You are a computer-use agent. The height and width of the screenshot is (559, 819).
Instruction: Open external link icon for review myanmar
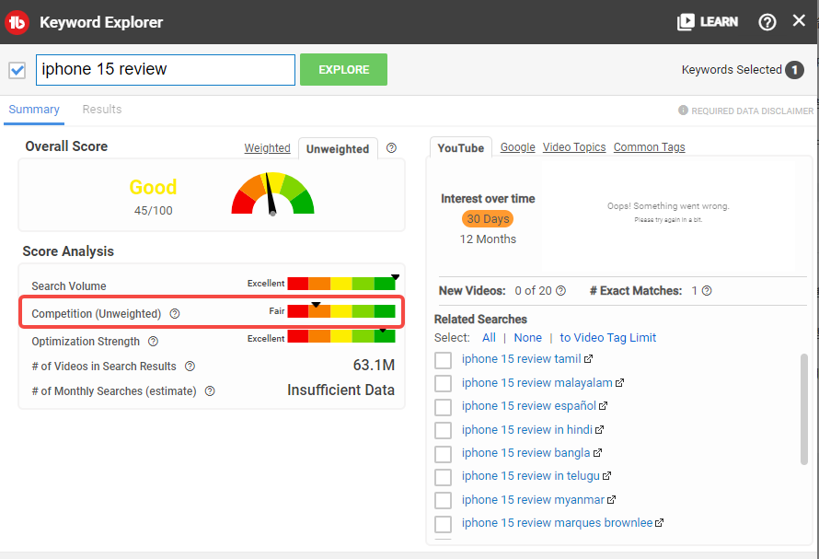612,500
